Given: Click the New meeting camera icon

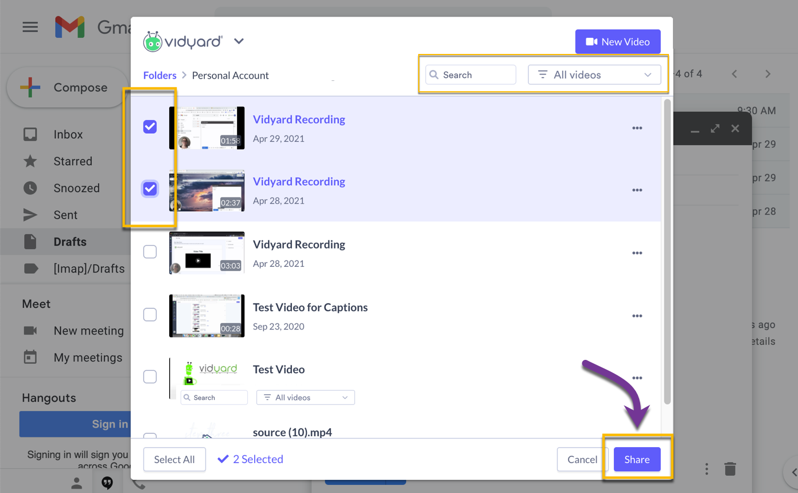Looking at the screenshot, I should pos(30,331).
